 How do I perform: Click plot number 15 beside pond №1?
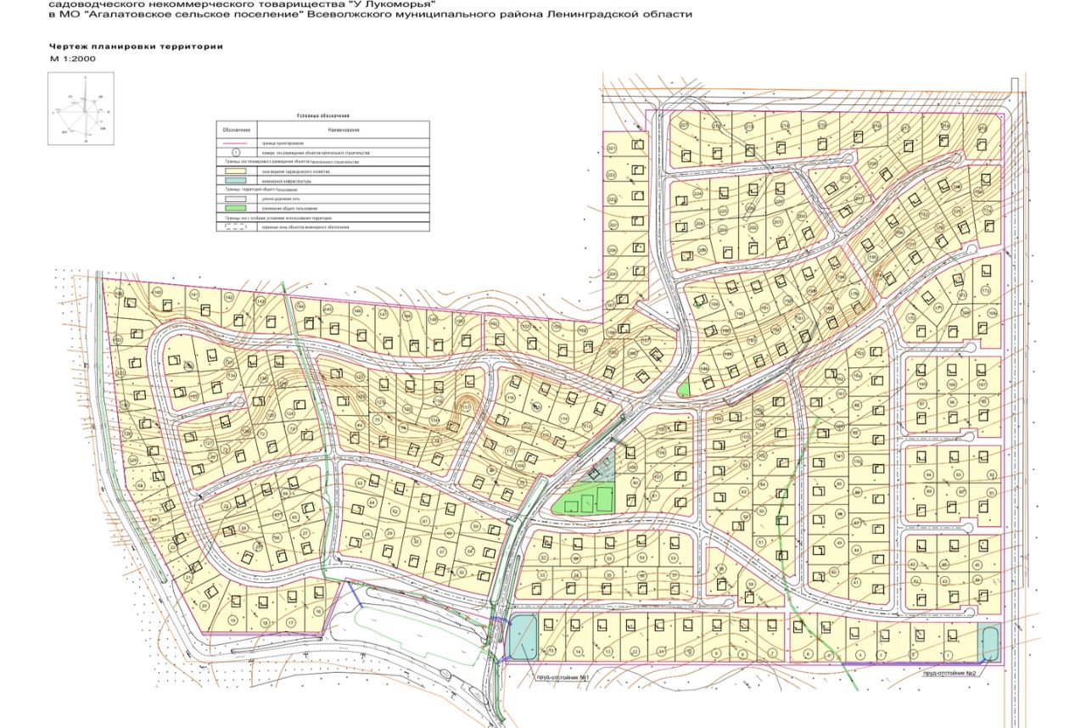pos(551,651)
